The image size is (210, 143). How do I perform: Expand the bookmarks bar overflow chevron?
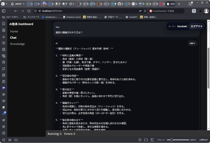tap(206, 17)
